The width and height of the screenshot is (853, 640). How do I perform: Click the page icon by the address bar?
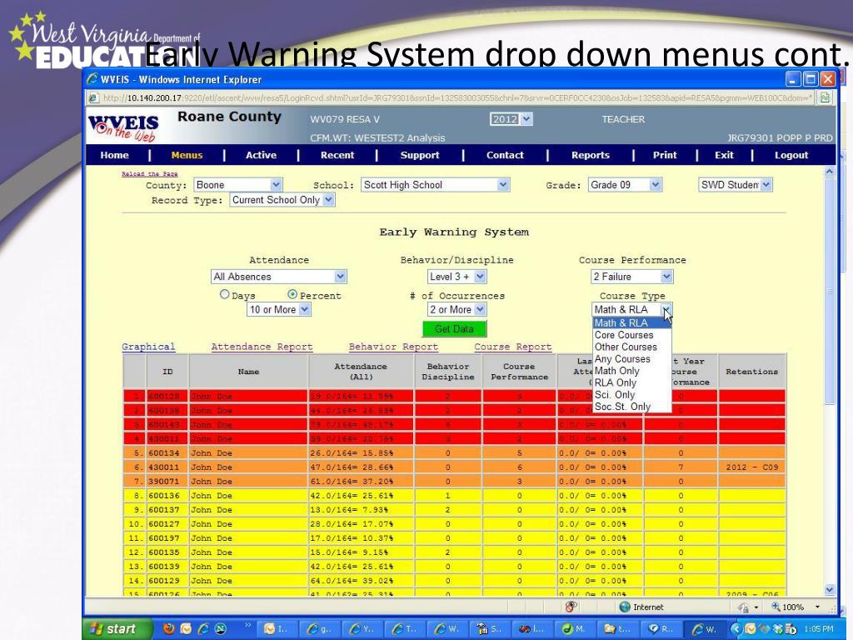click(93, 98)
